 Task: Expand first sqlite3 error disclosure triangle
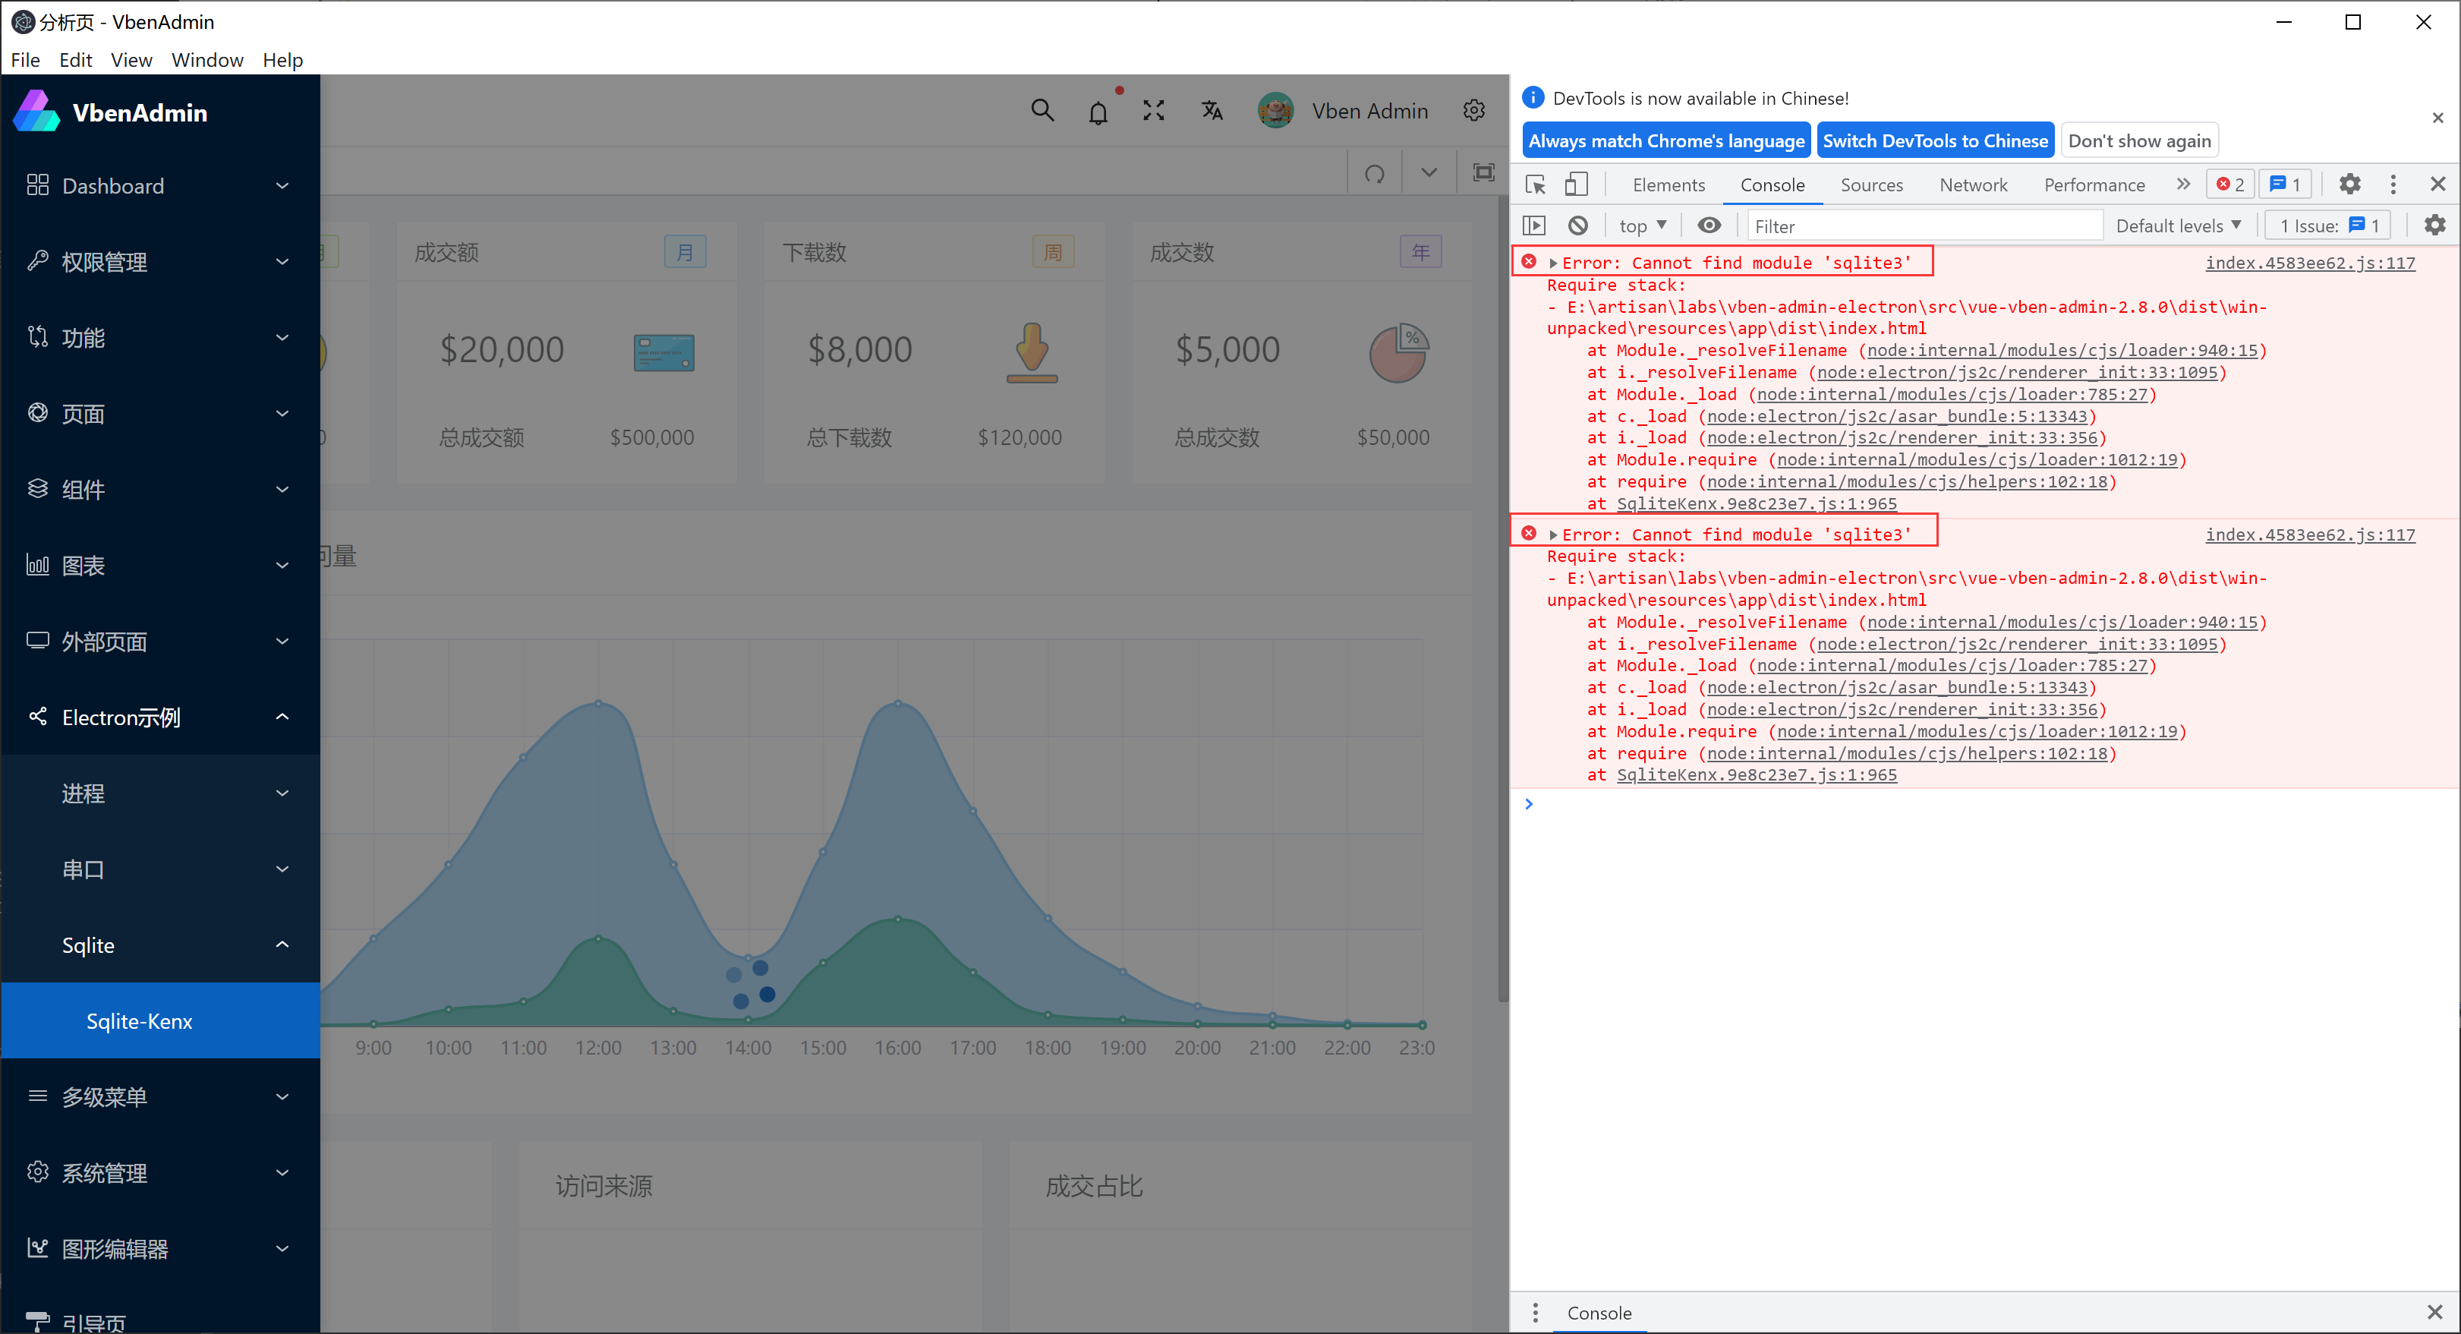pyautogui.click(x=1553, y=263)
